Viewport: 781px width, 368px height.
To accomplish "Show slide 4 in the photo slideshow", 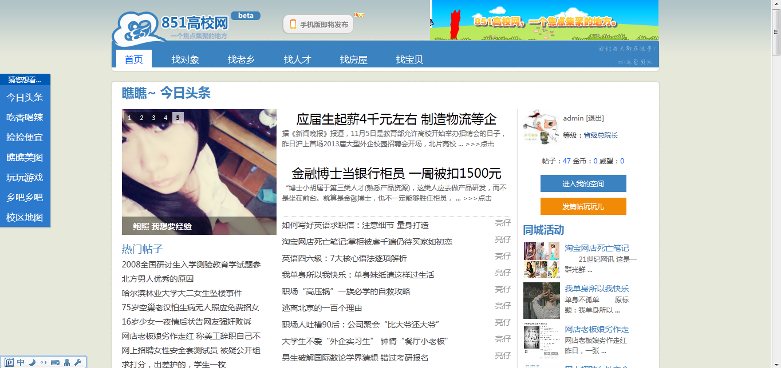I will (x=165, y=118).
